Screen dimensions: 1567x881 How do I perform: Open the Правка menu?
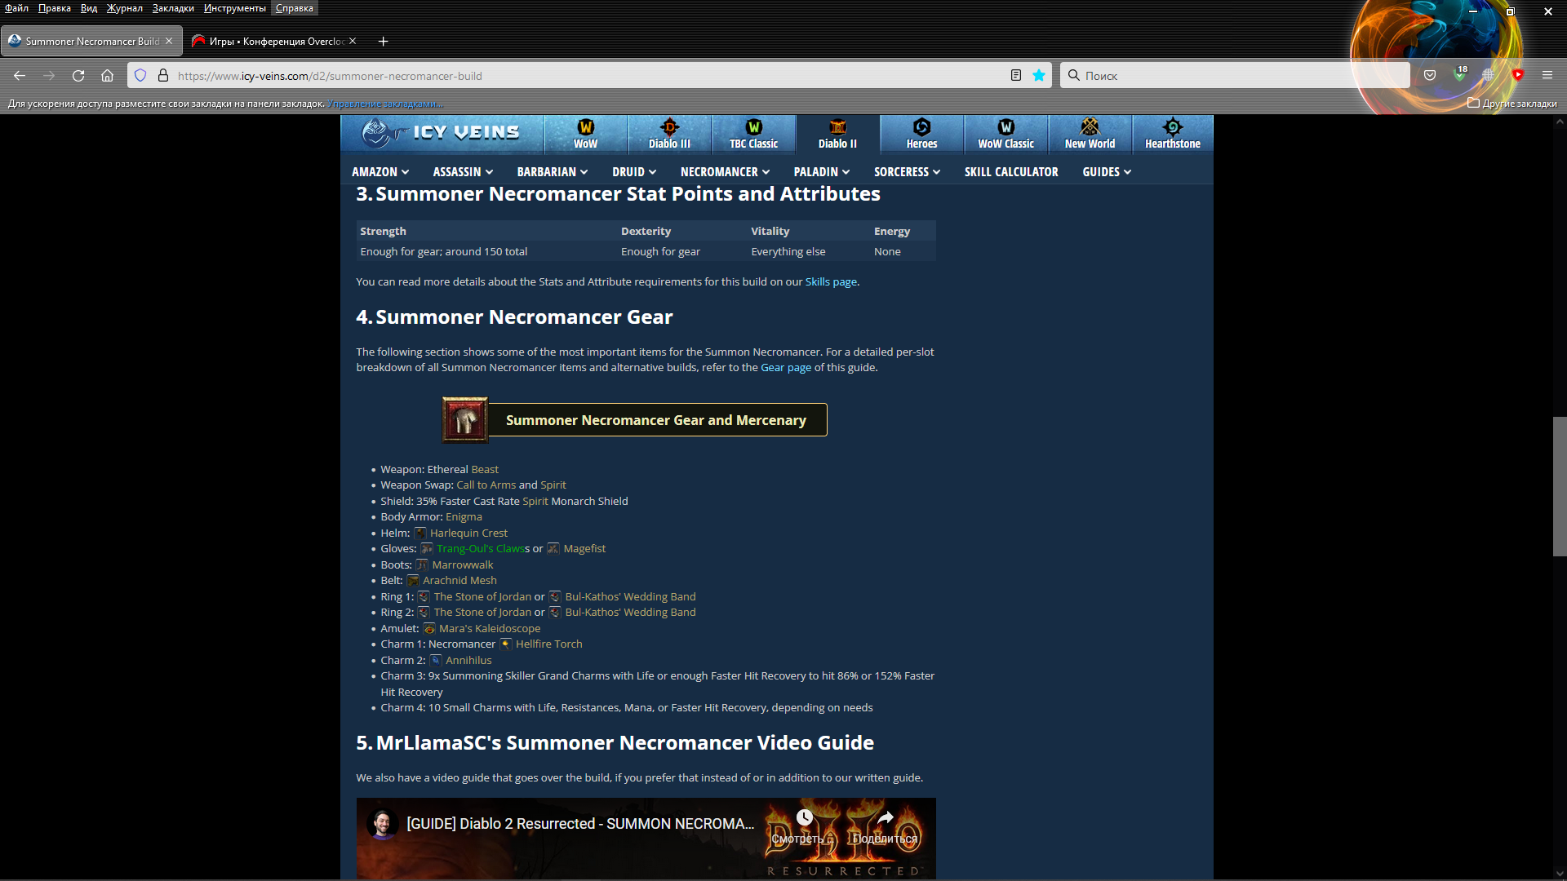[x=55, y=8]
